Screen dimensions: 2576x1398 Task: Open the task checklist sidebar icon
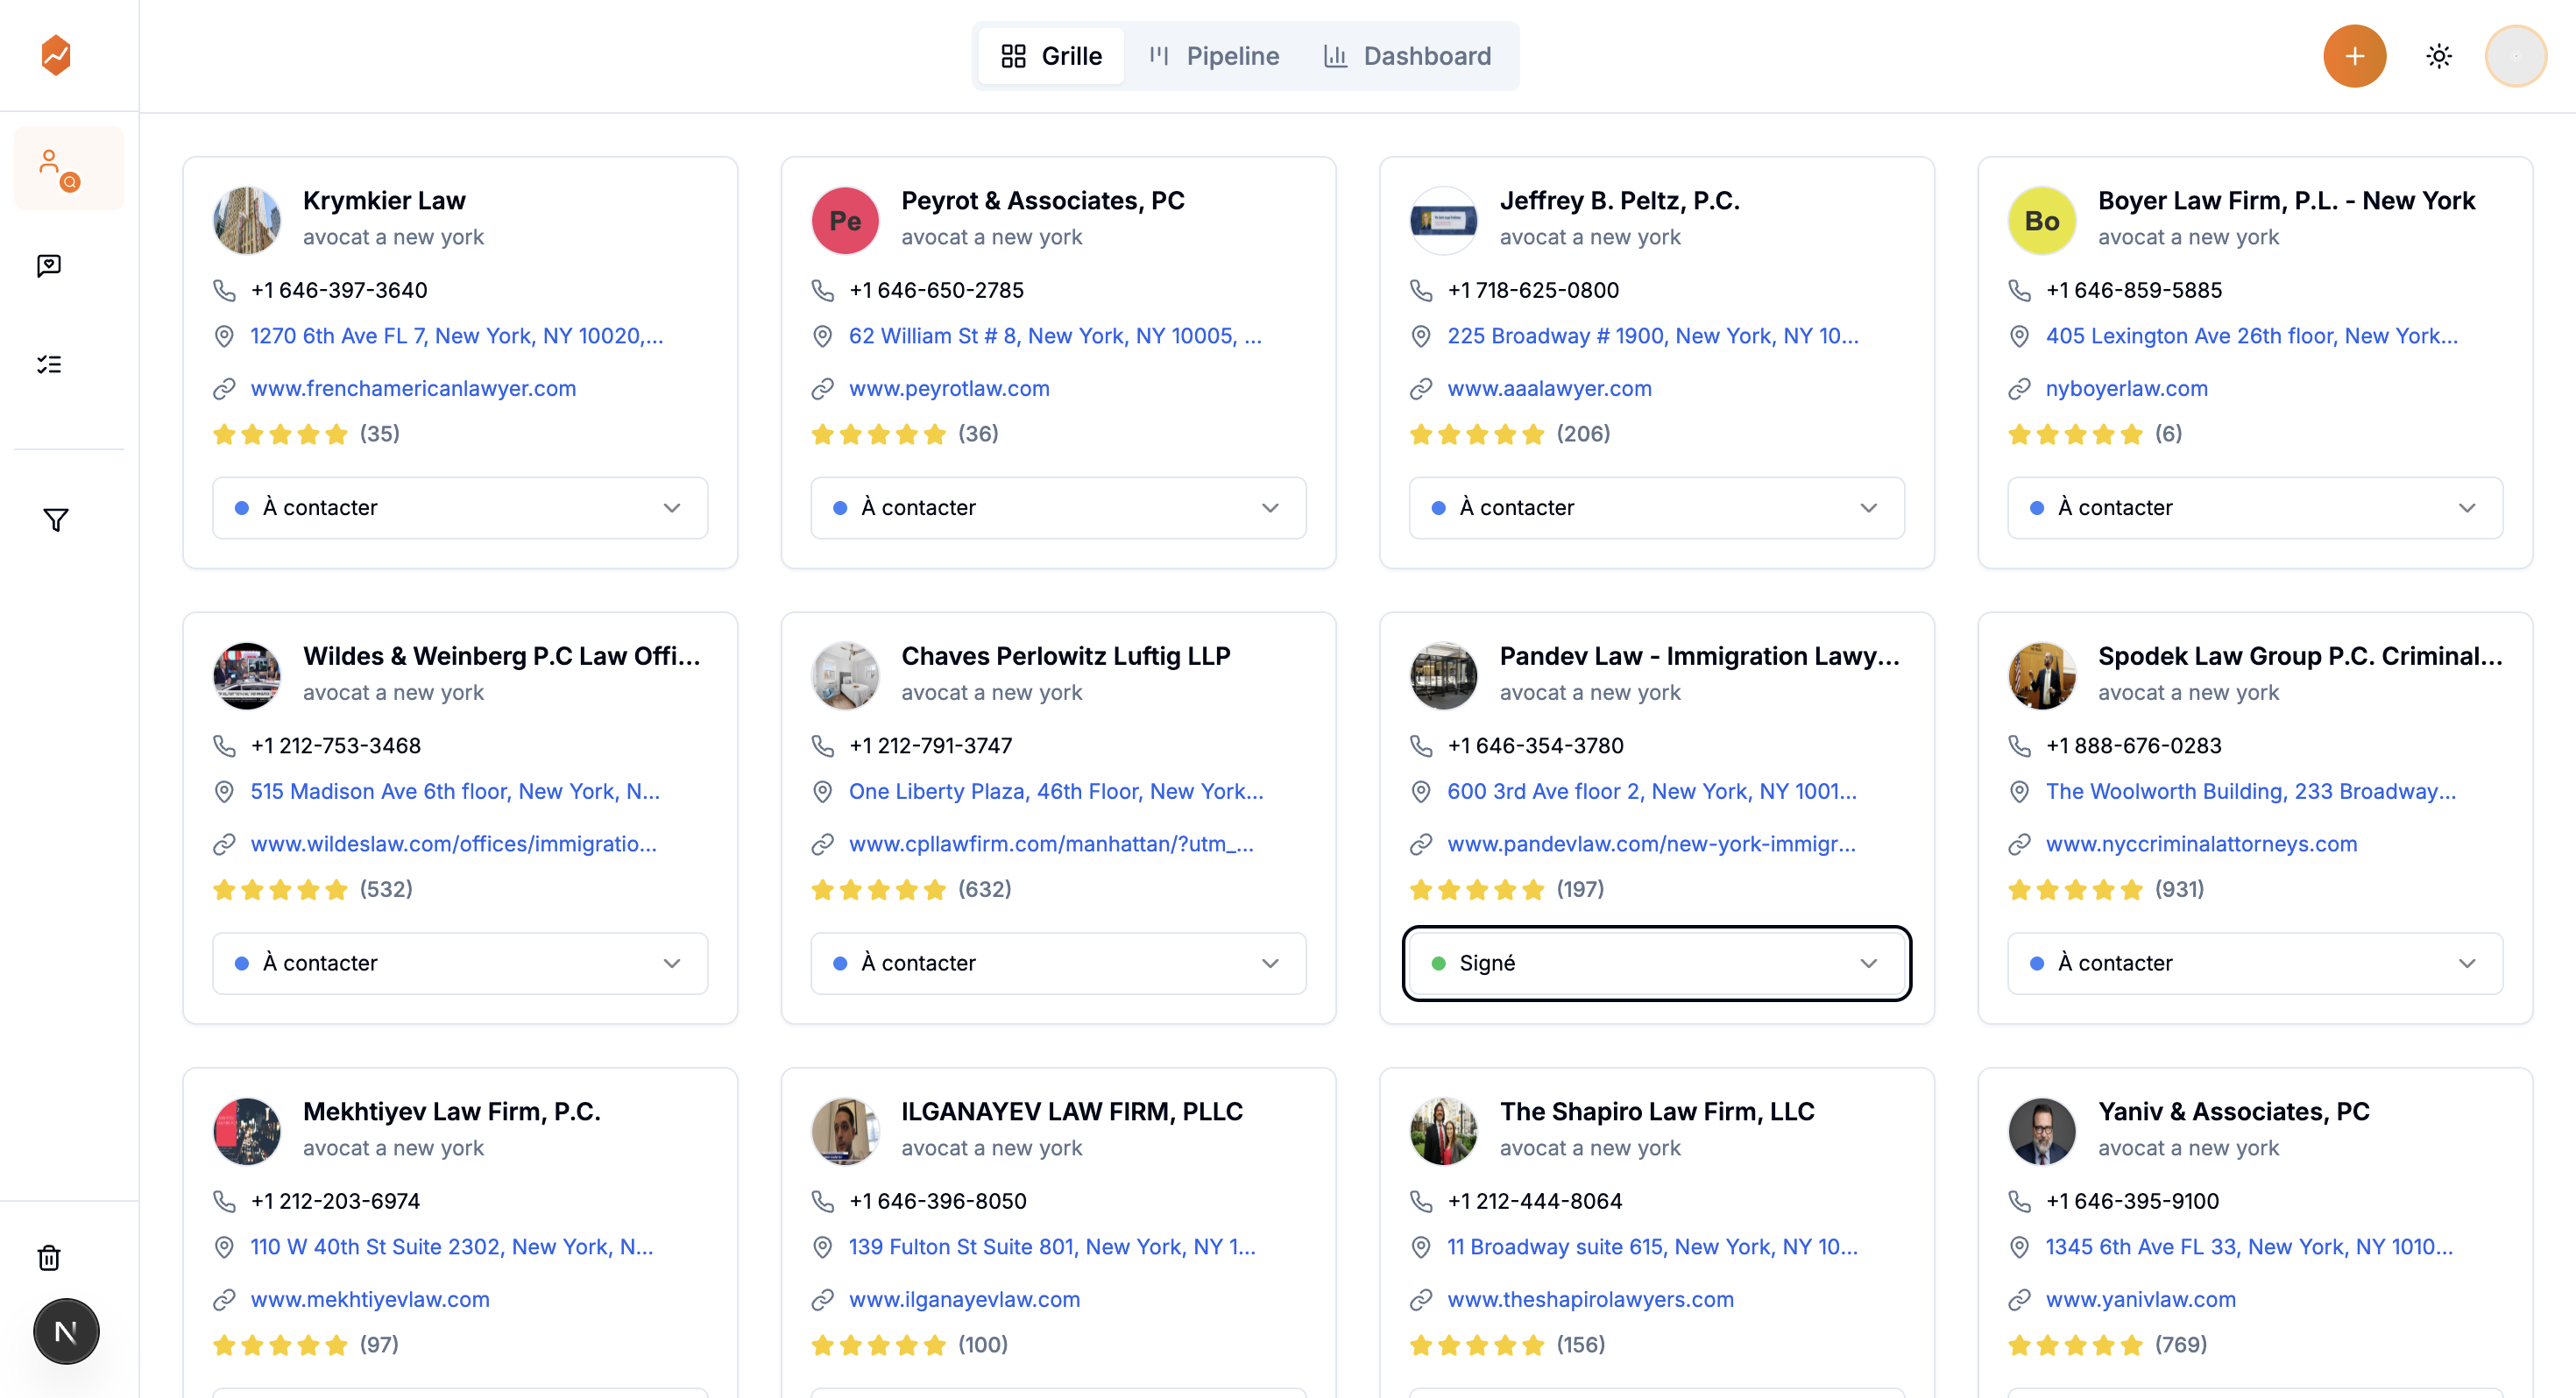(49, 364)
